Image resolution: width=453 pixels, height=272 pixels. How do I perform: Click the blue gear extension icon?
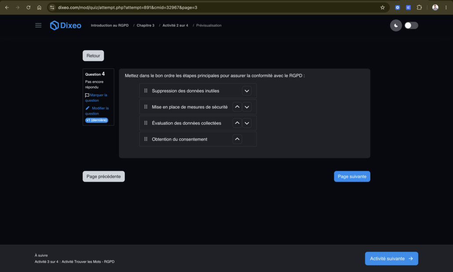point(398,7)
